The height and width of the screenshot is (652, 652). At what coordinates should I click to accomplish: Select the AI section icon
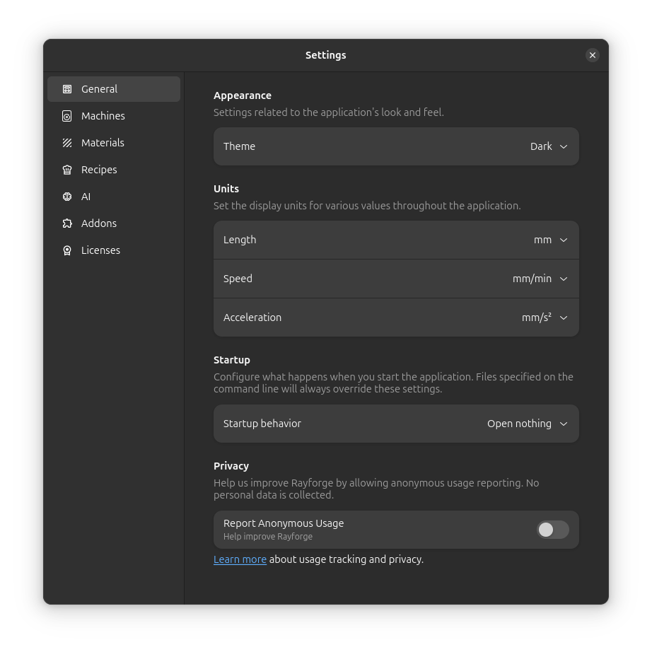coord(67,196)
